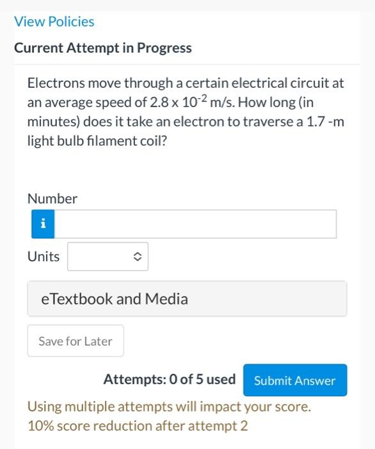Click the Current Attempt in Progress heading
Image resolution: width=375 pixels, height=449 pixels.
click(103, 48)
